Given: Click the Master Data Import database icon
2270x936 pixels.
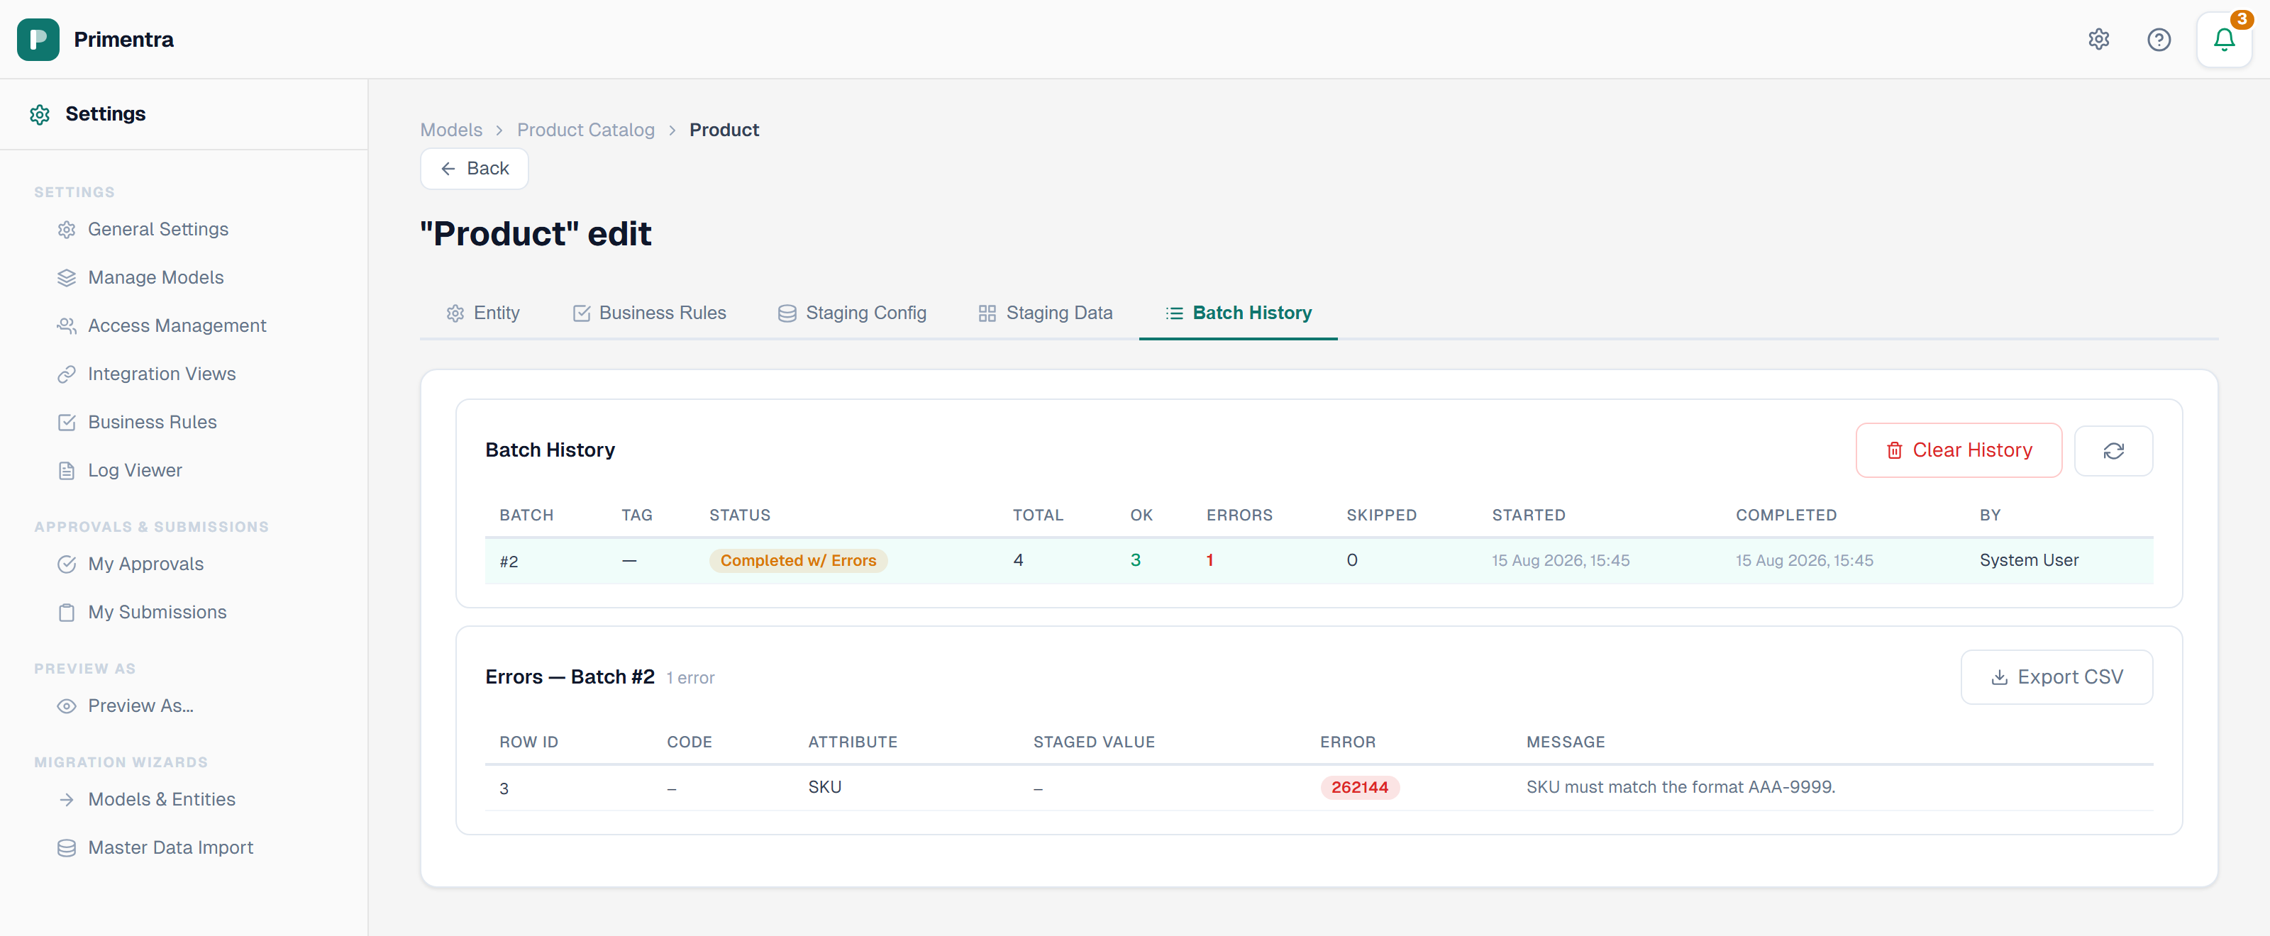Looking at the screenshot, I should click(x=67, y=848).
